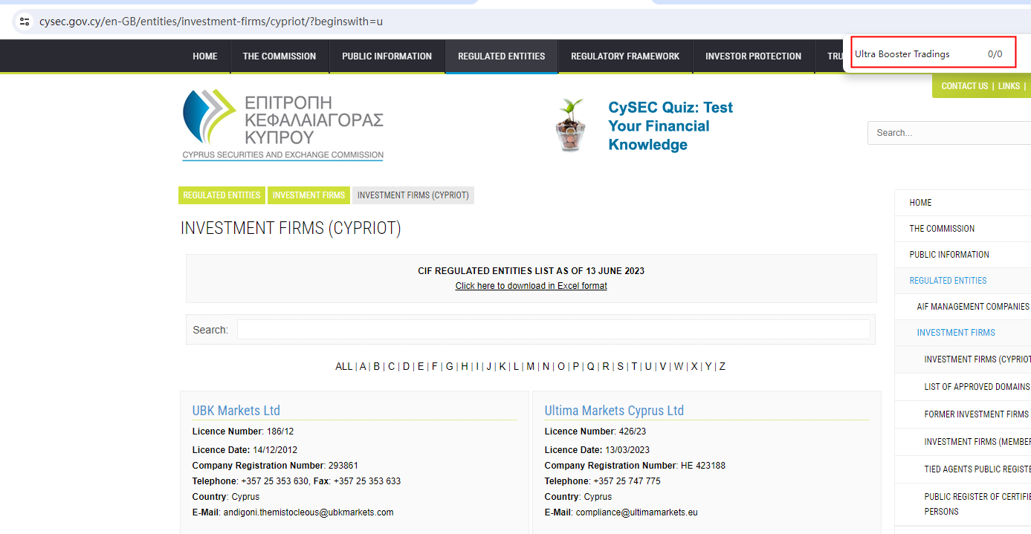The image size is (1031, 534).
Task: Click Ultra Booster Tradings find box
Action: click(x=933, y=54)
